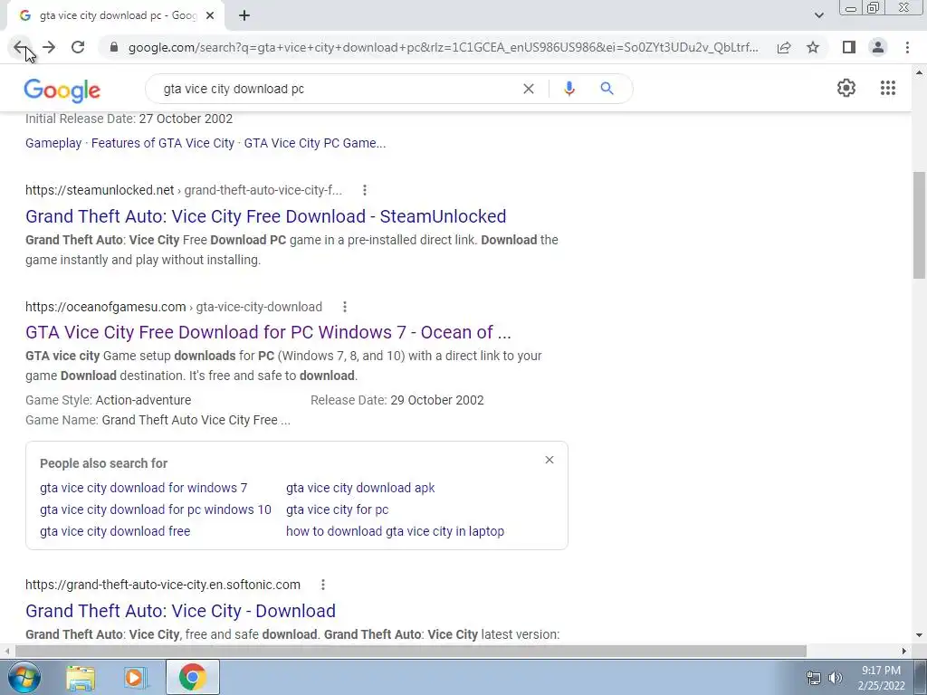The image size is (927, 695).
Task: Open network icon in system tray
Action: [x=814, y=677]
